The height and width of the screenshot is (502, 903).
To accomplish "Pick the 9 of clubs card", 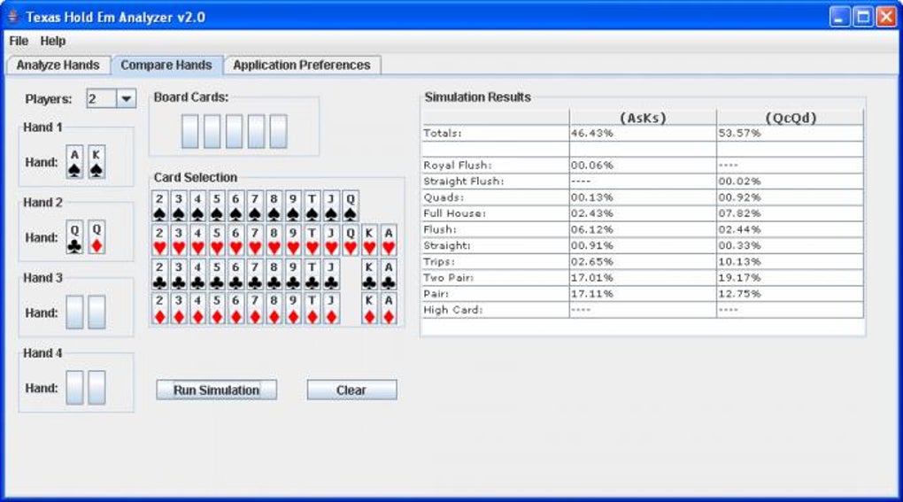I will [292, 274].
